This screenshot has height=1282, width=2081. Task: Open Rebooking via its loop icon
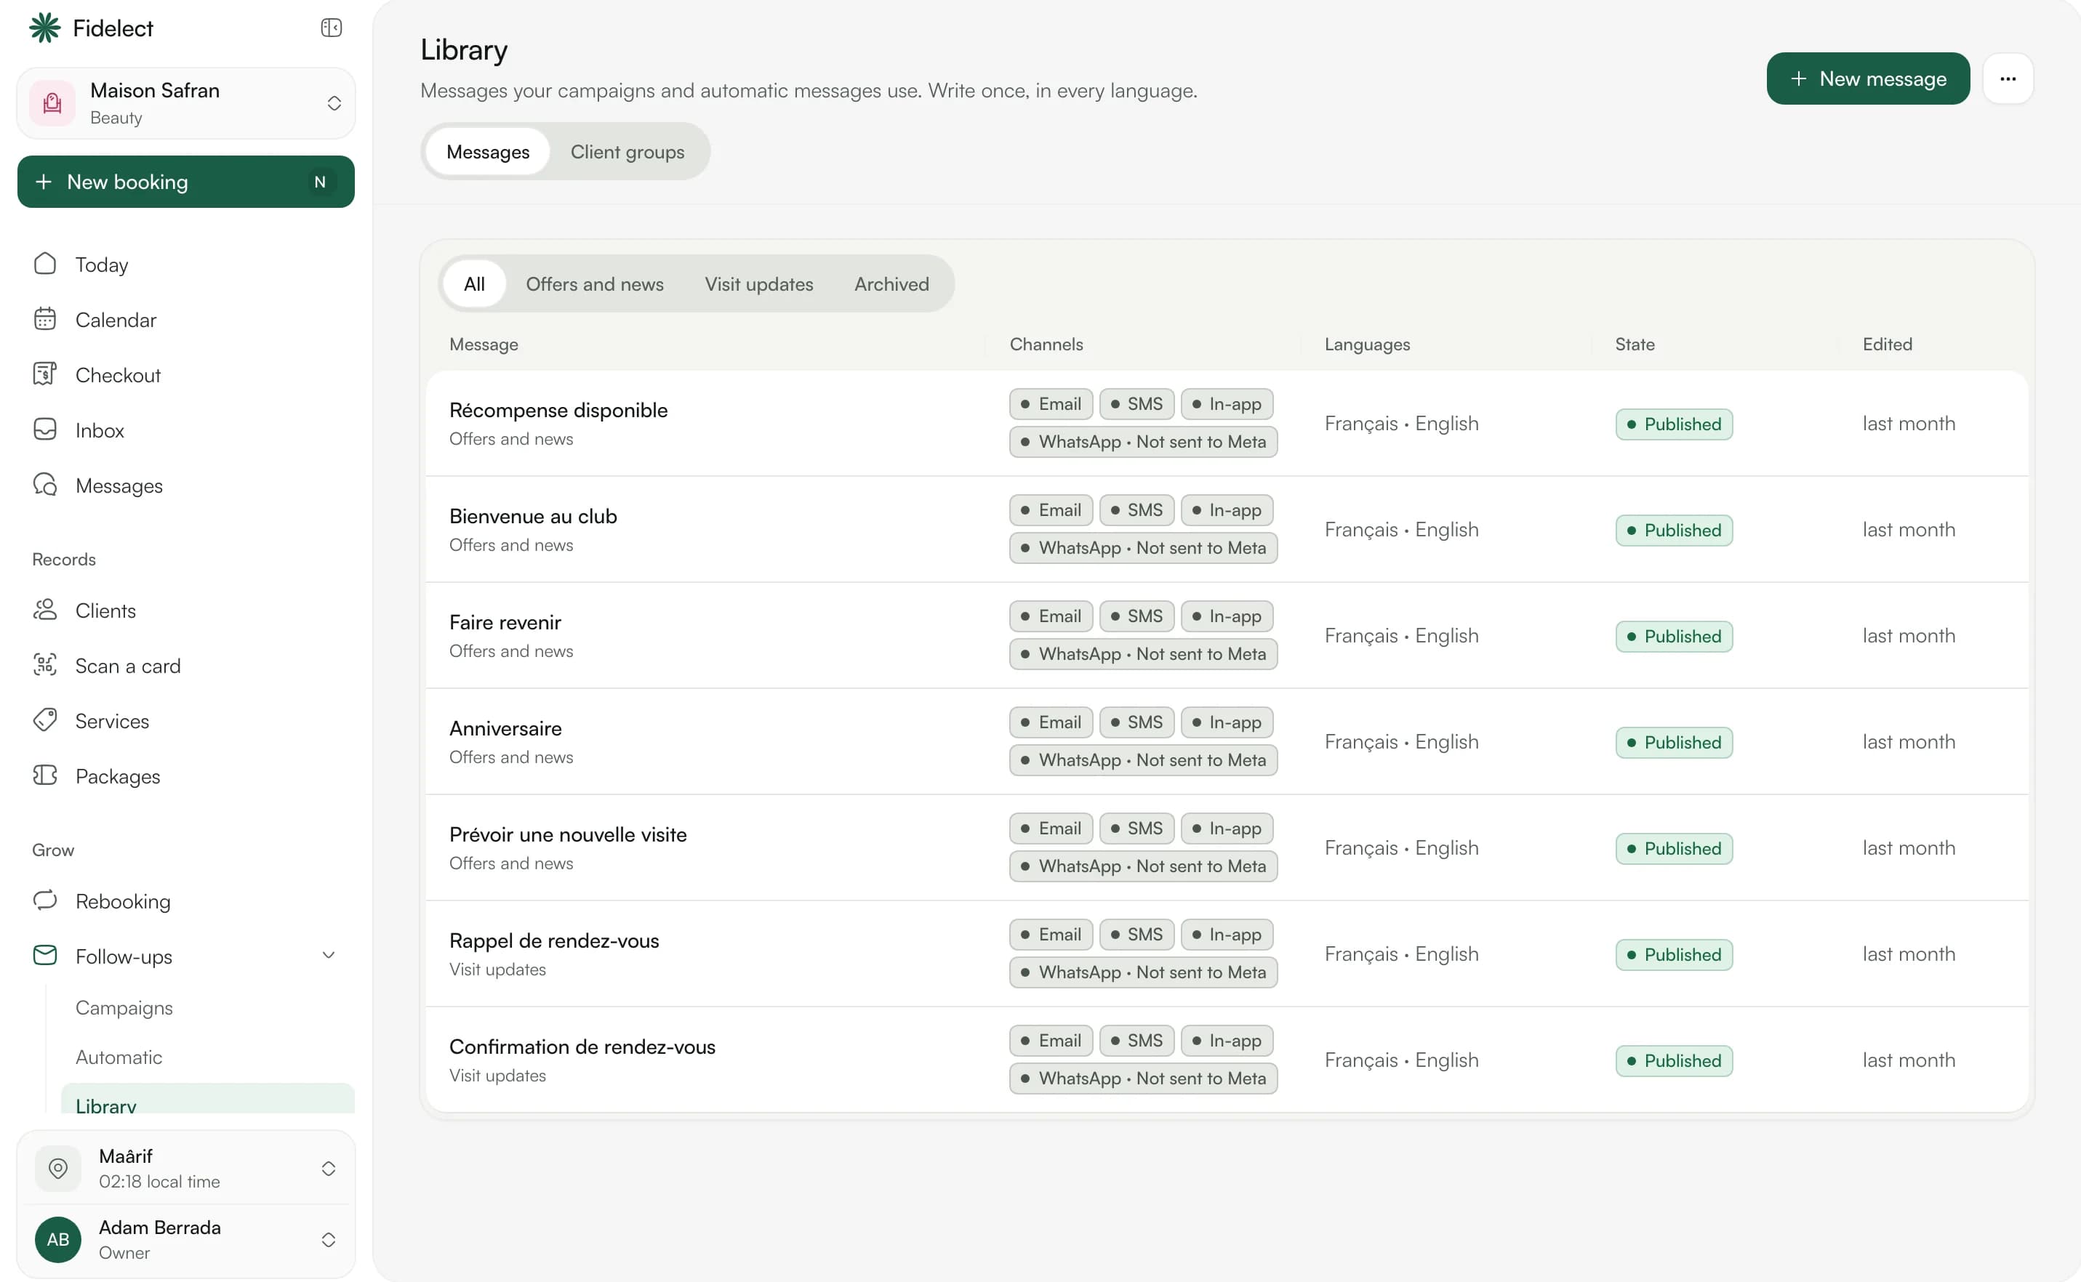[45, 900]
